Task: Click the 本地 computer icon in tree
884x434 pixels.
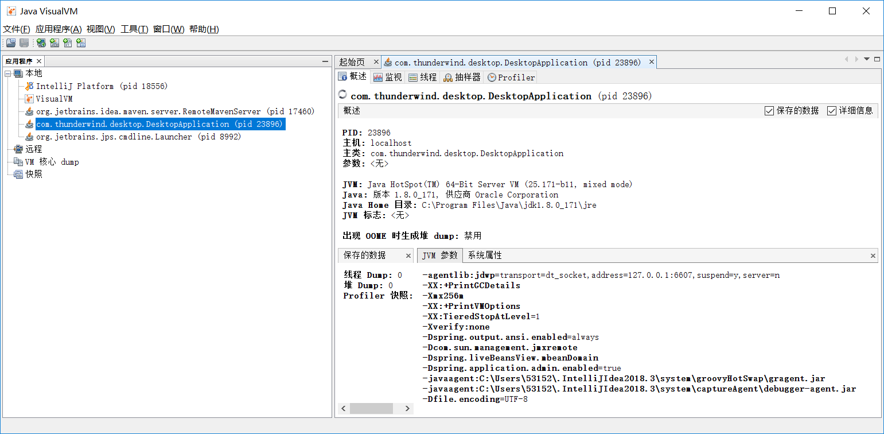Action: tap(19, 73)
